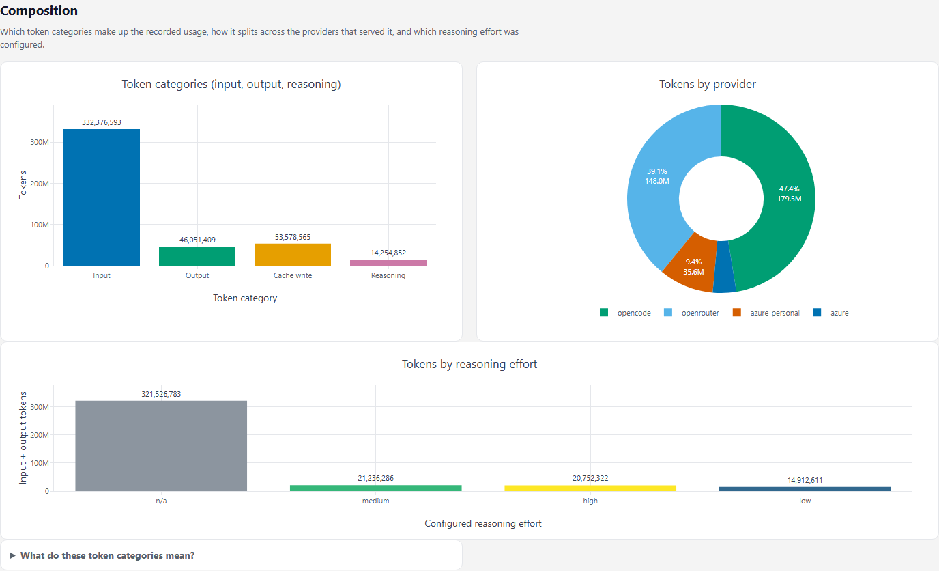Click the value label 14,912,611

[x=805, y=480]
